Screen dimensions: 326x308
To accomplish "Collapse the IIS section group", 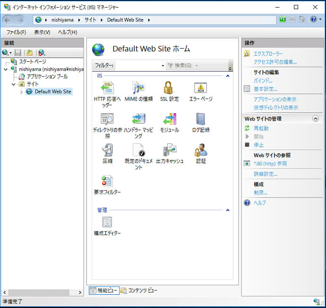I will coord(227,75).
